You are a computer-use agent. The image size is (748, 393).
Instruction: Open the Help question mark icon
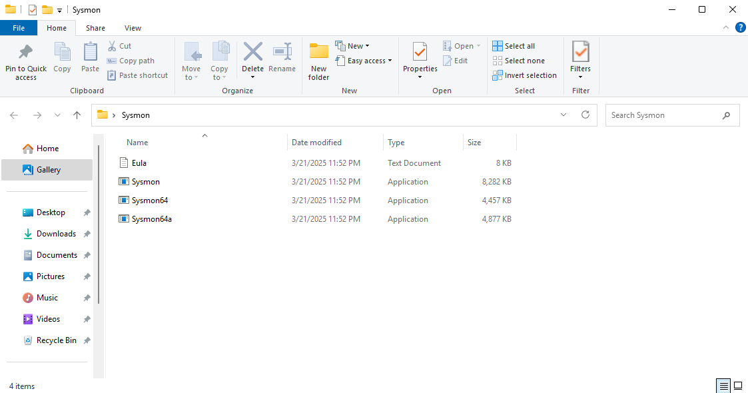point(740,27)
